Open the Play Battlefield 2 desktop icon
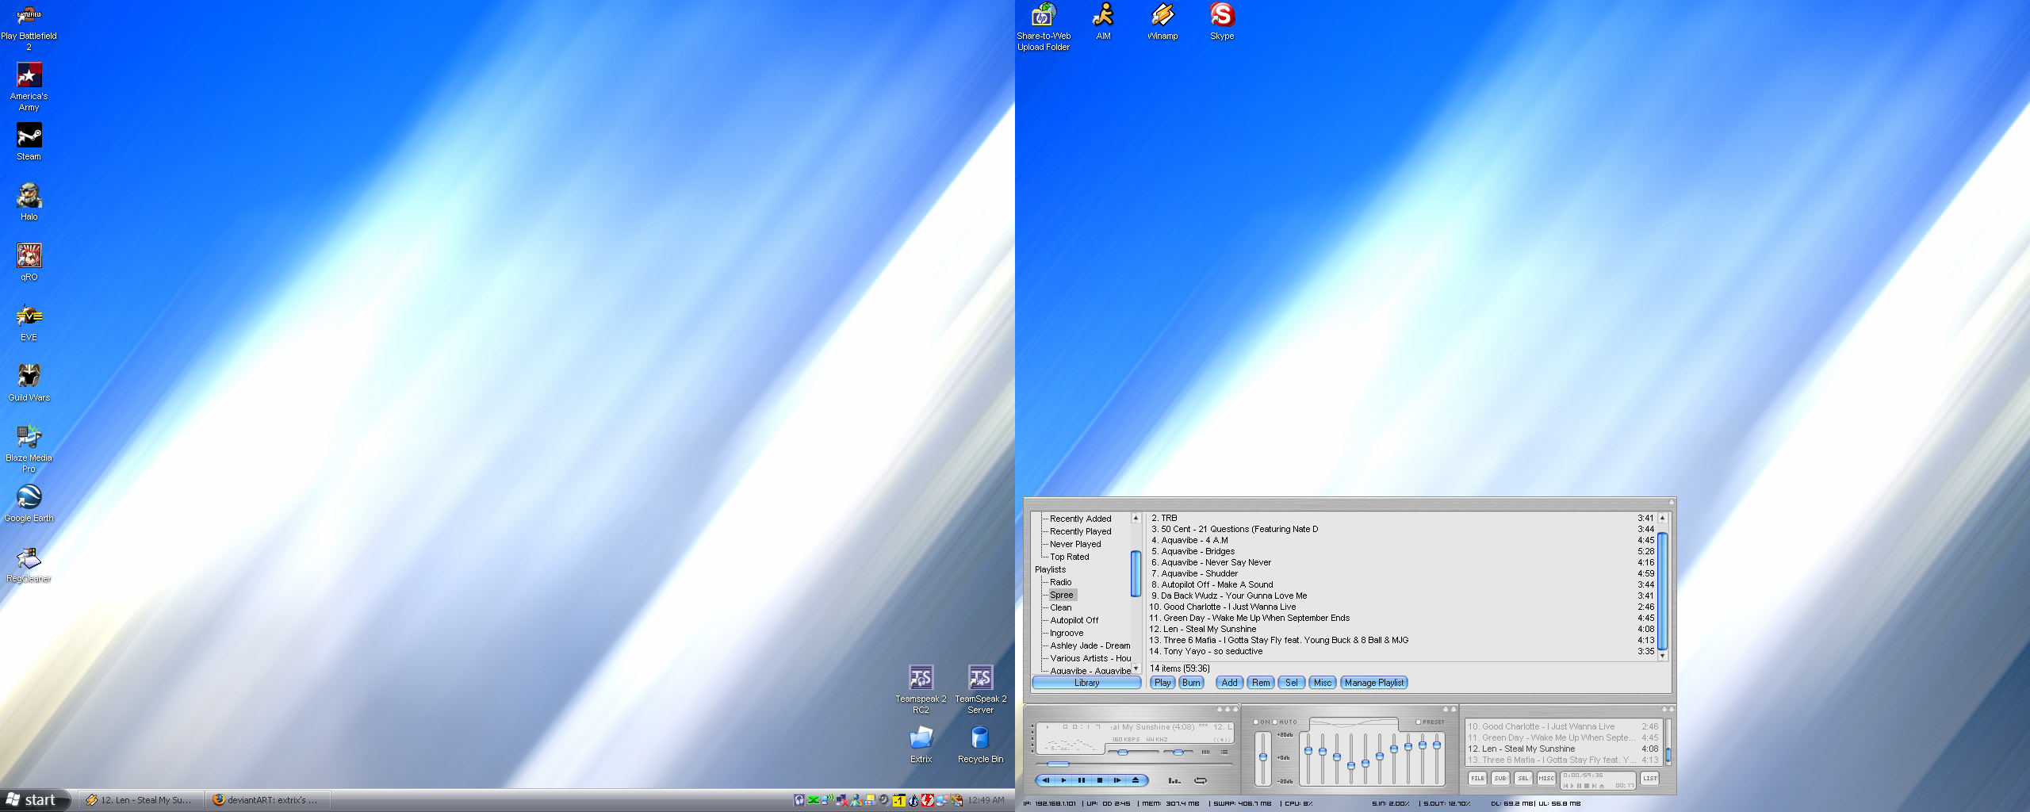The image size is (2030, 812). (x=29, y=27)
